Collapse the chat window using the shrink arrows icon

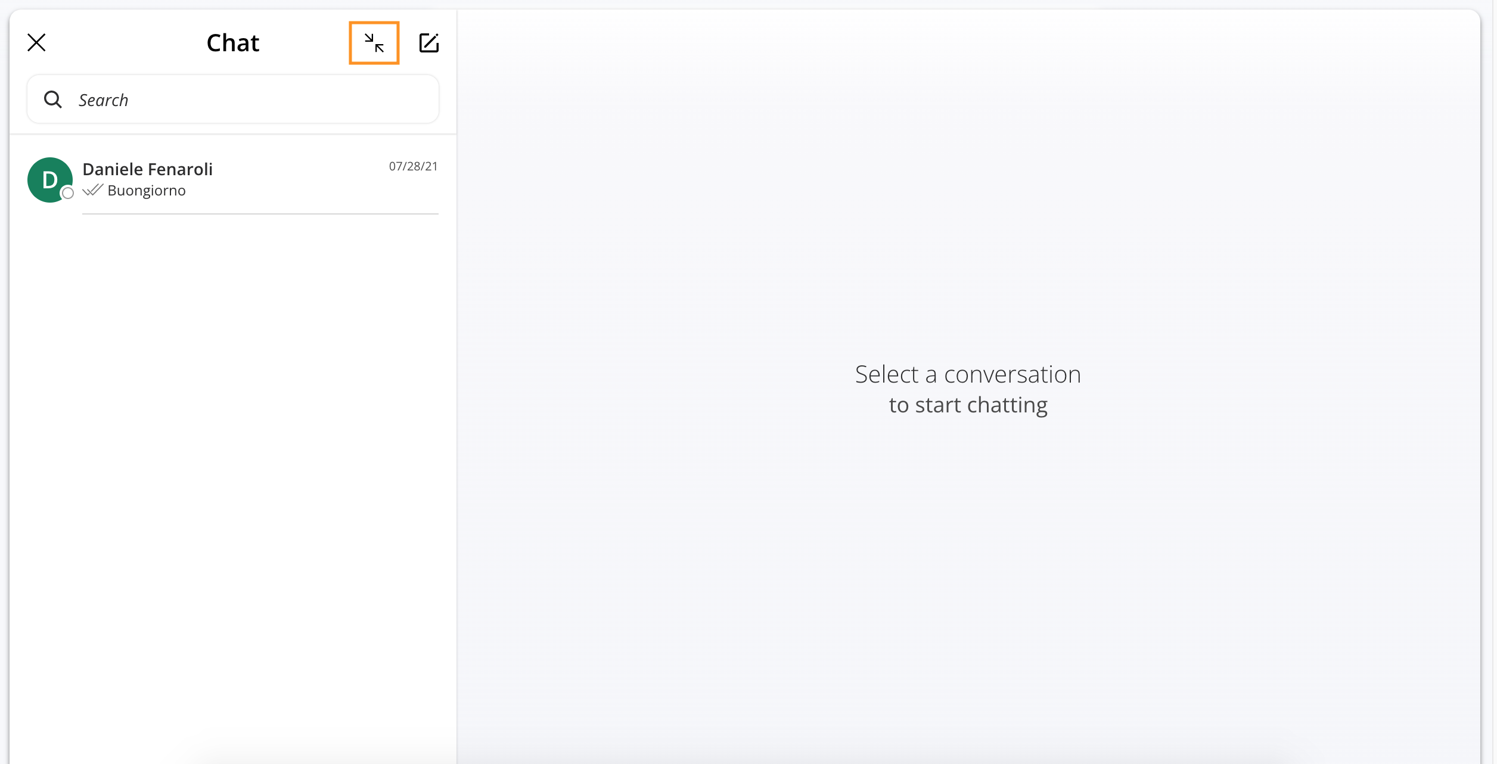point(374,43)
